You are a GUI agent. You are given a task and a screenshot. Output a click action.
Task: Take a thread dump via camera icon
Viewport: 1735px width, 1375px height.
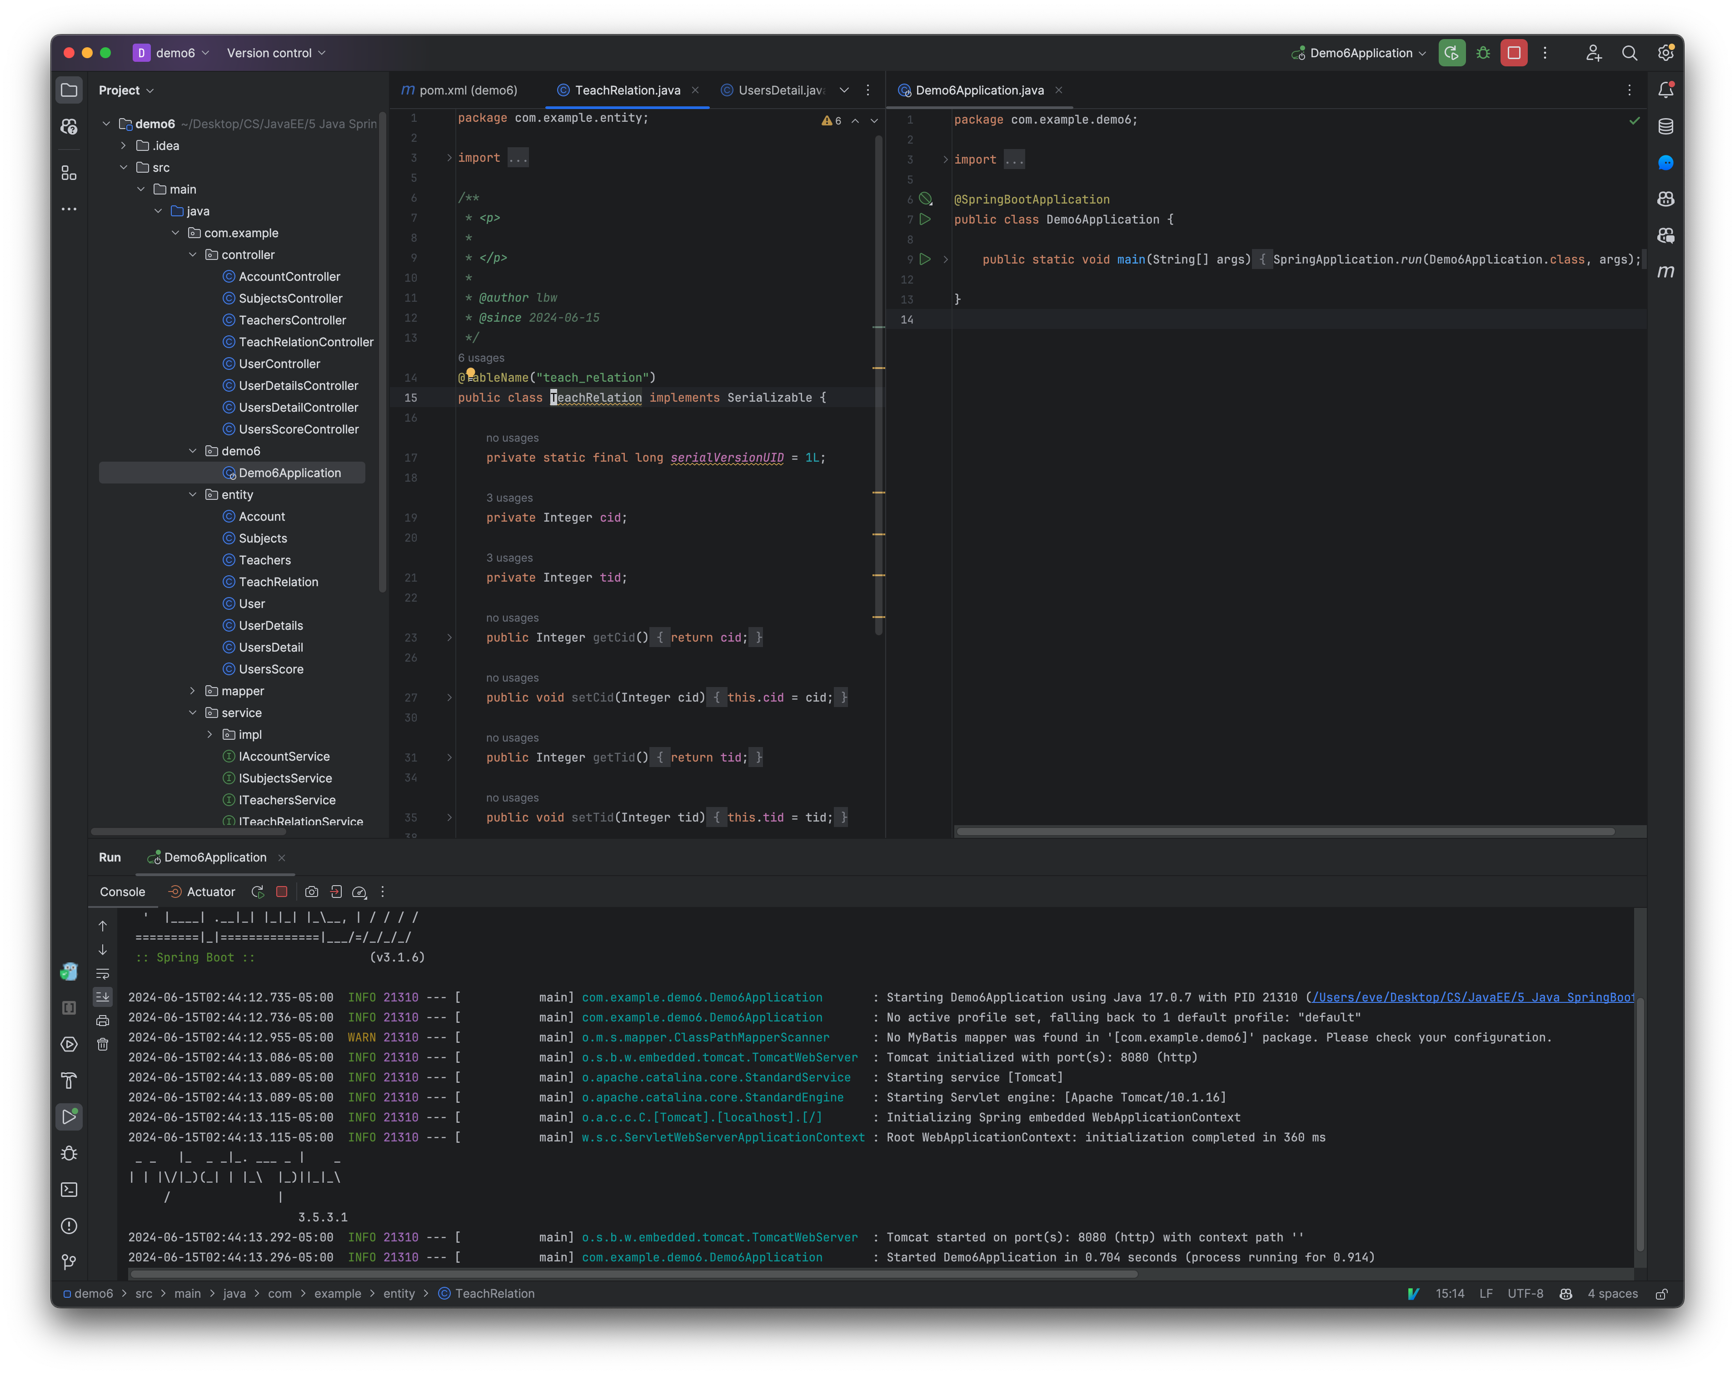[x=311, y=892]
